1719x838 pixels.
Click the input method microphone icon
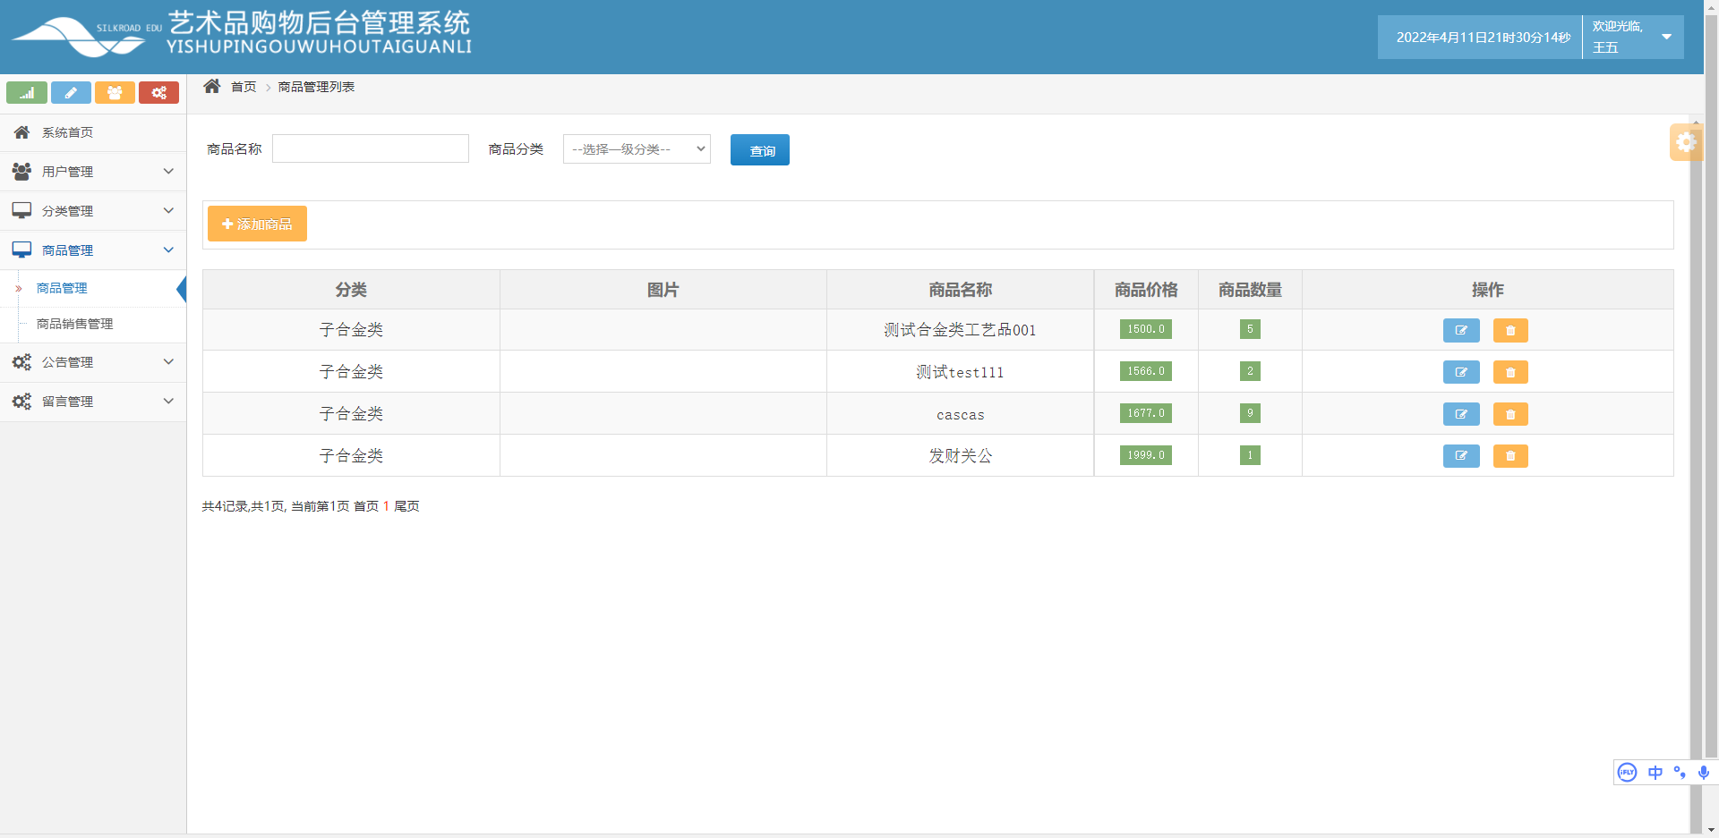(1704, 772)
